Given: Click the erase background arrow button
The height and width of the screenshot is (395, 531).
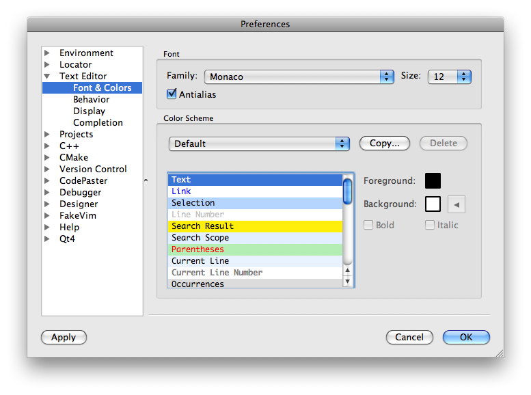Looking at the screenshot, I should pos(457,204).
